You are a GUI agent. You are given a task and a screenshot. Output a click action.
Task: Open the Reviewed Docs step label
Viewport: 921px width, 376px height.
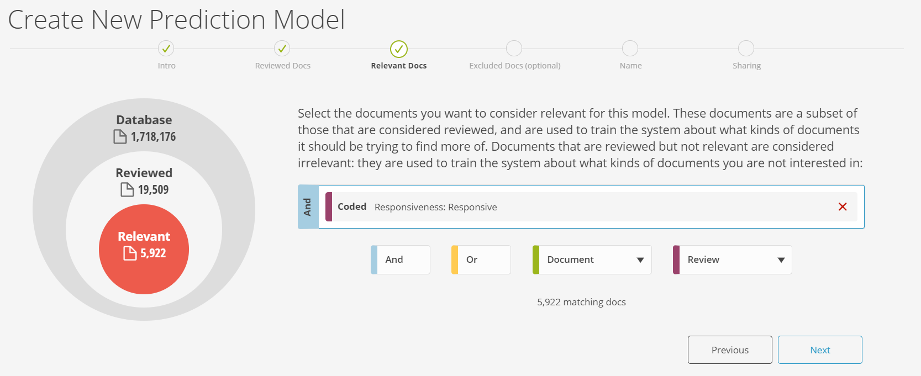coord(282,66)
